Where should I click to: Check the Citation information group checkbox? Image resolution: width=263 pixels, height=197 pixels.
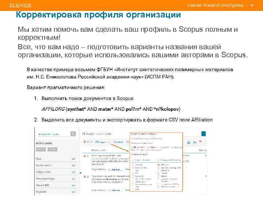[x=133, y=160]
